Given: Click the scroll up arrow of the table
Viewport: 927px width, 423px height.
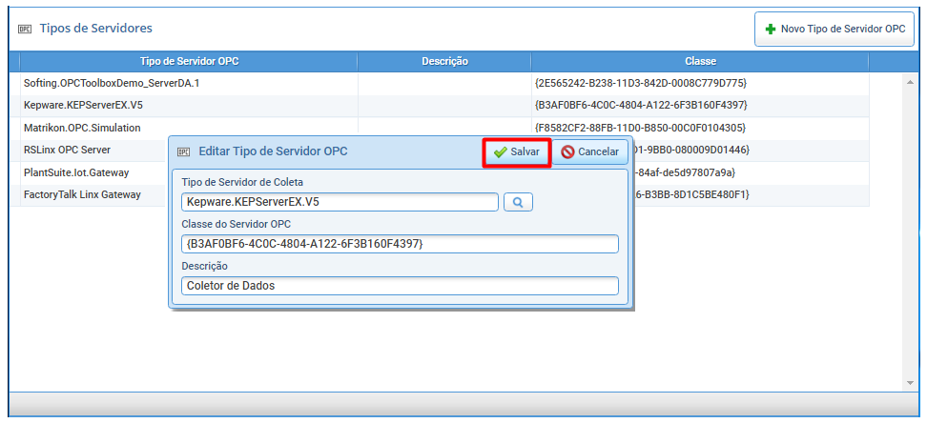Looking at the screenshot, I should [911, 82].
